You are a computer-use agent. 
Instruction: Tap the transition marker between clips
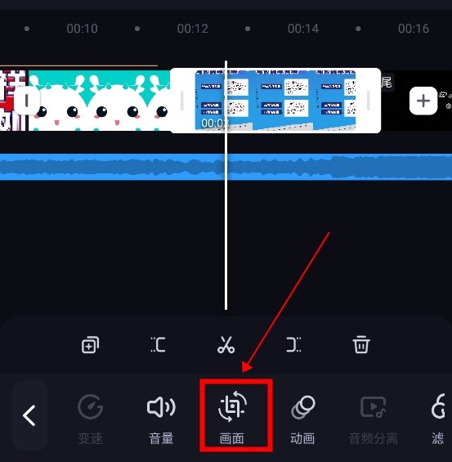pyautogui.click(x=26, y=101)
